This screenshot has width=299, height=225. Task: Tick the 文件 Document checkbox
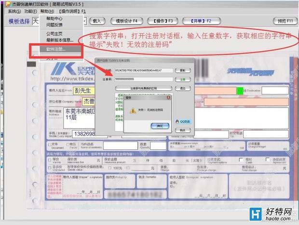point(50,145)
